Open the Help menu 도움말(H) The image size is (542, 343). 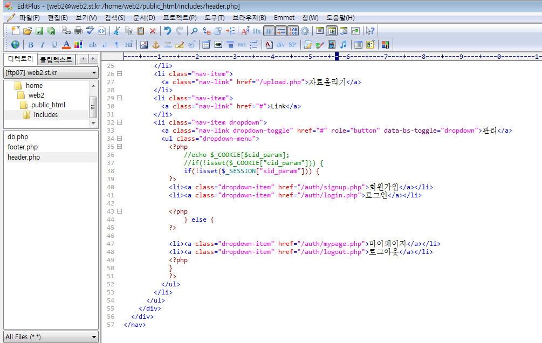pyautogui.click(x=340, y=18)
